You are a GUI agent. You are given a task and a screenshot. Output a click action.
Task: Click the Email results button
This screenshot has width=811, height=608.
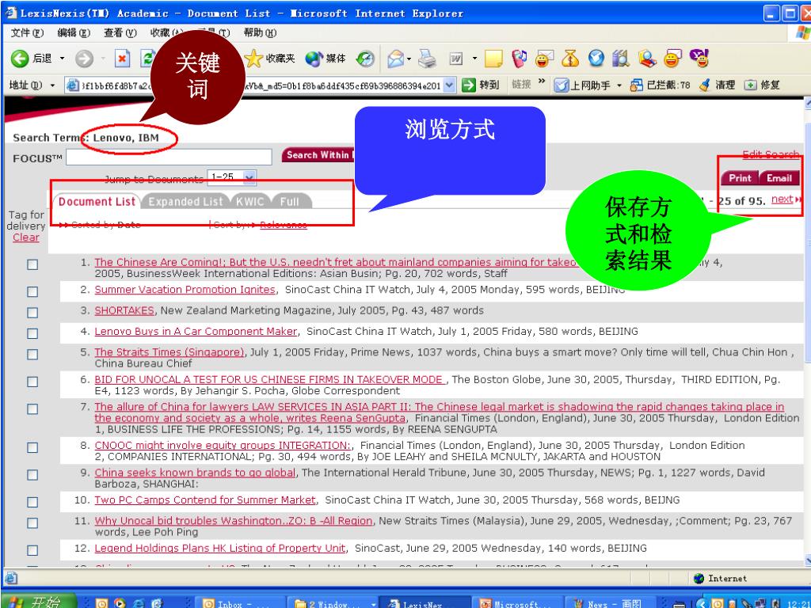tap(779, 178)
